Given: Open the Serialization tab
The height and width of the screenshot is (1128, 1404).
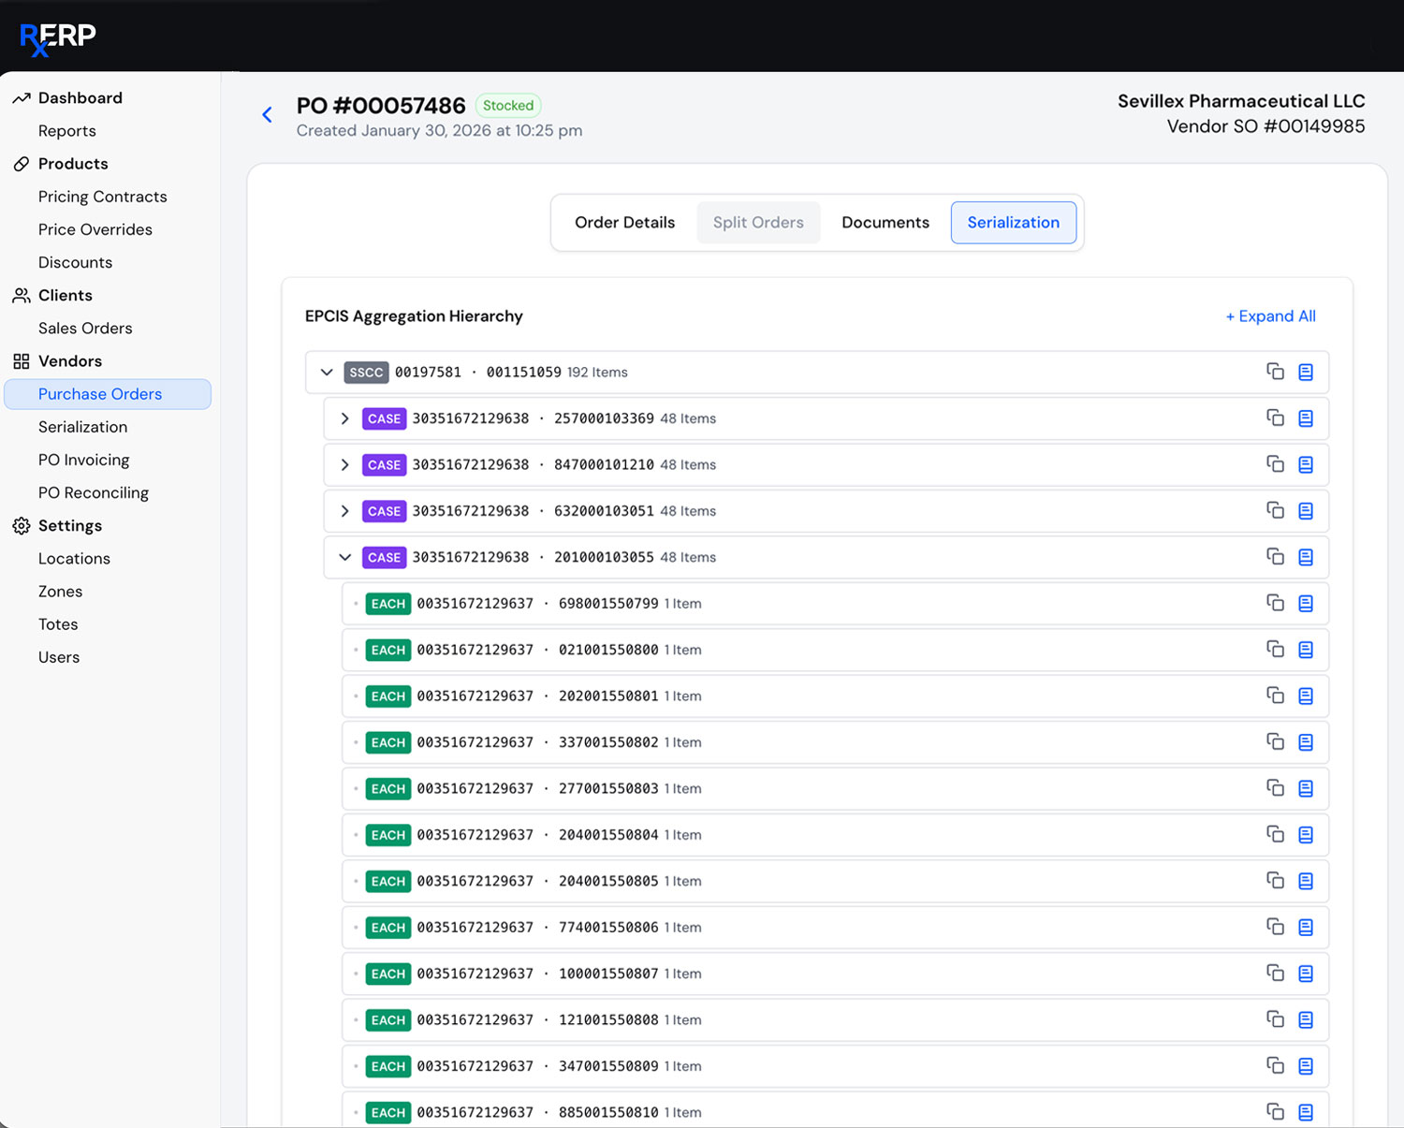Looking at the screenshot, I should [1014, 222].
